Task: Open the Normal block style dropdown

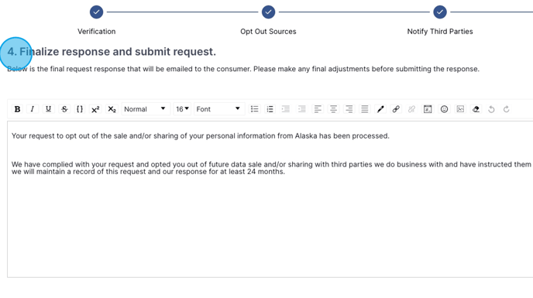Action: [146, 109]
